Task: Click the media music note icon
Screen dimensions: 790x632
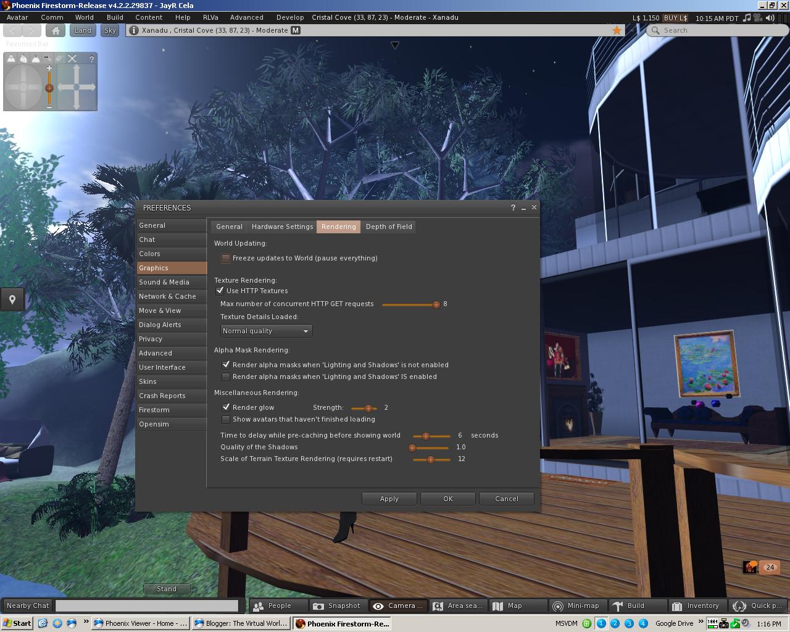Action: [747, 18]
